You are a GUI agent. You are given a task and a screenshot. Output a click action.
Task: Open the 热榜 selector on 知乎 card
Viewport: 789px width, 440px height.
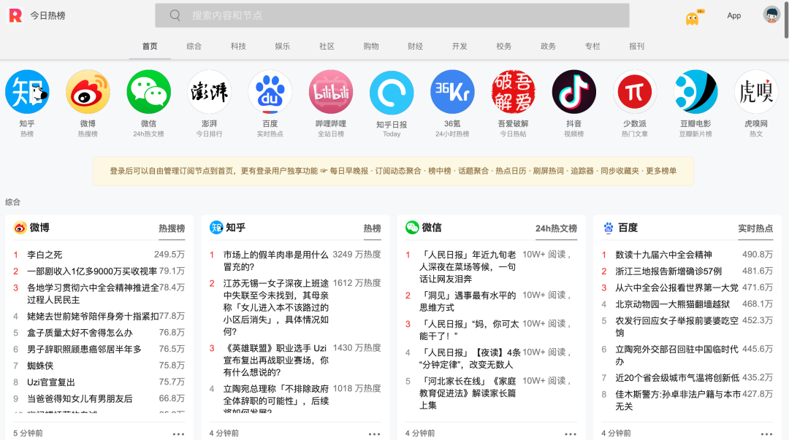coord(373,229)
